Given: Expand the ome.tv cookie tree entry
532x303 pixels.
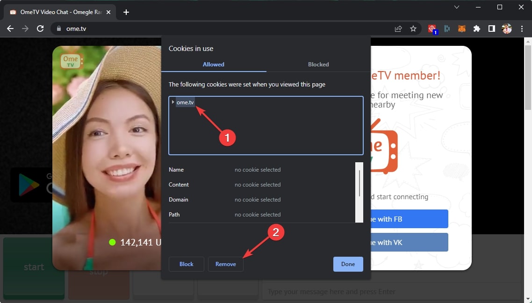Looking at the screenshot, I should click(173, 102).
